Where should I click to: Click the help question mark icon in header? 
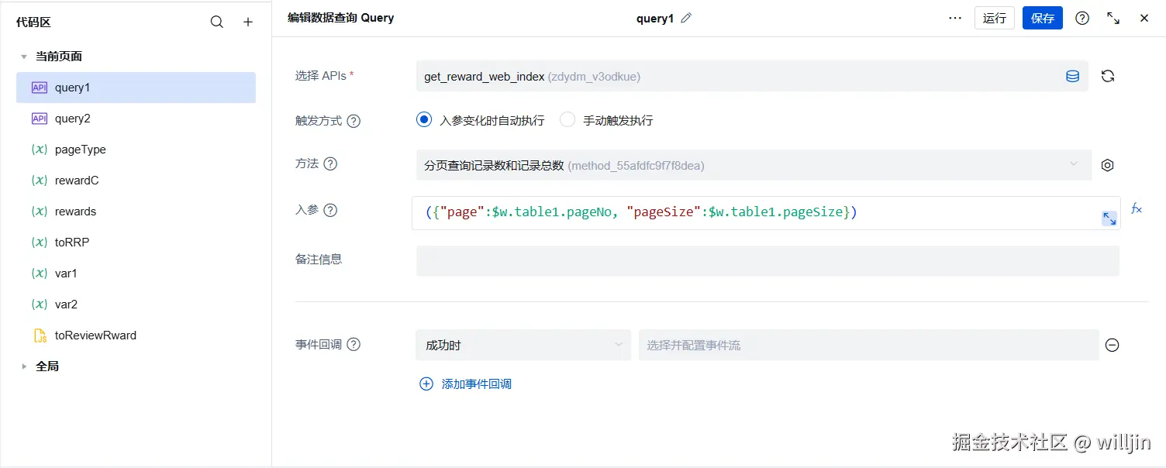pos(1082,18)
